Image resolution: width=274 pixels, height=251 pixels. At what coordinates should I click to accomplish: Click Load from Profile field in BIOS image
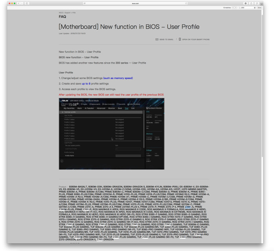[x=128, y=149]
